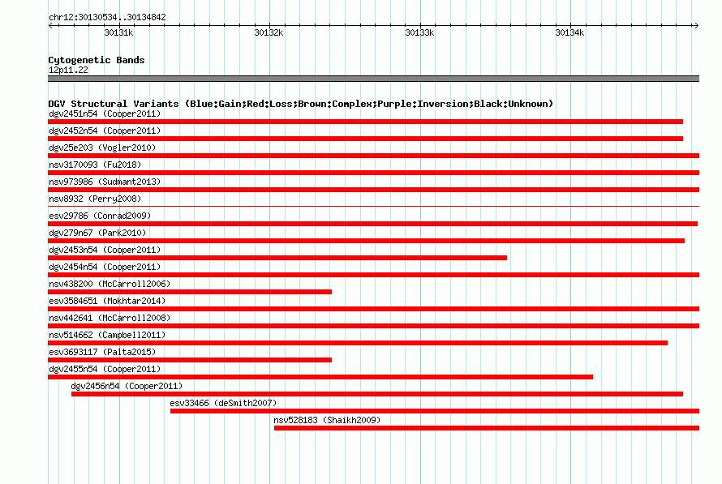Click the dgv279n67 (Park2010) label
722x484 pixels.
pos(97,233)
